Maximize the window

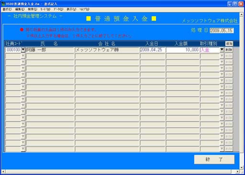(235, 4)
